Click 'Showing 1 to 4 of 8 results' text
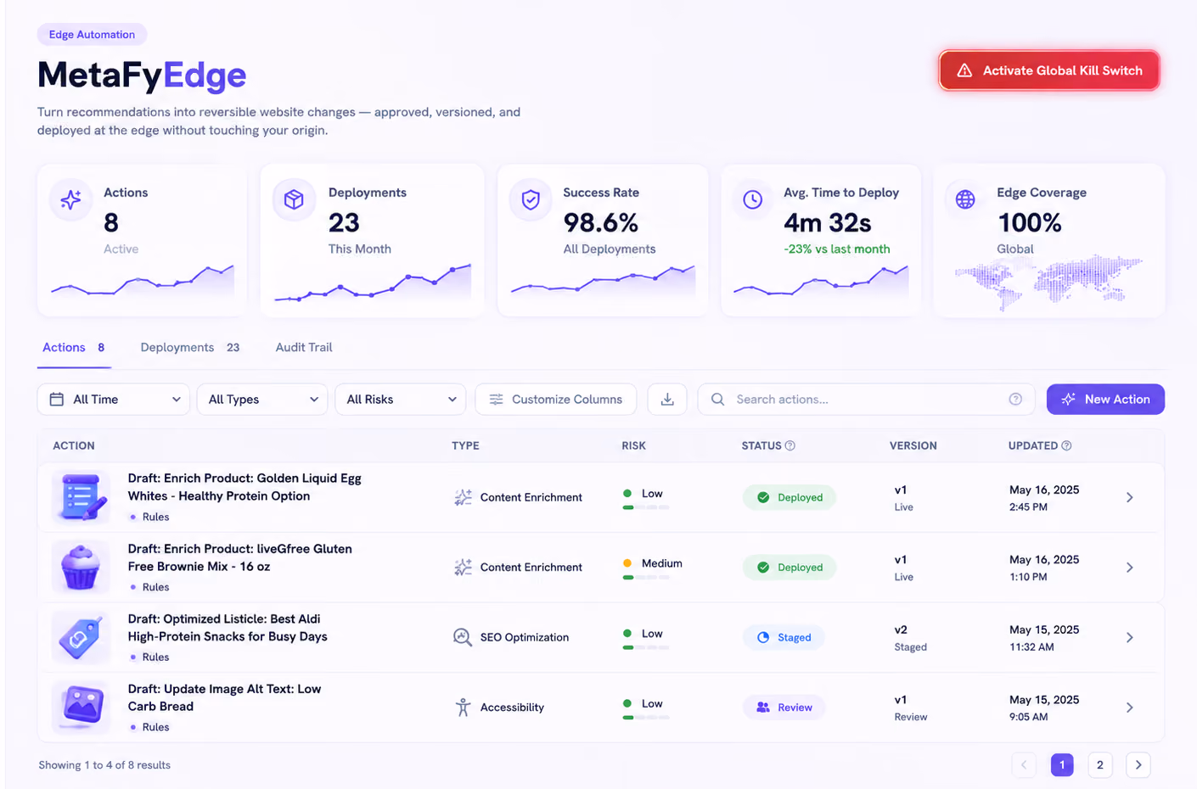The width and height of the screenshot is (1197, 789). click(x=104, y=765)
